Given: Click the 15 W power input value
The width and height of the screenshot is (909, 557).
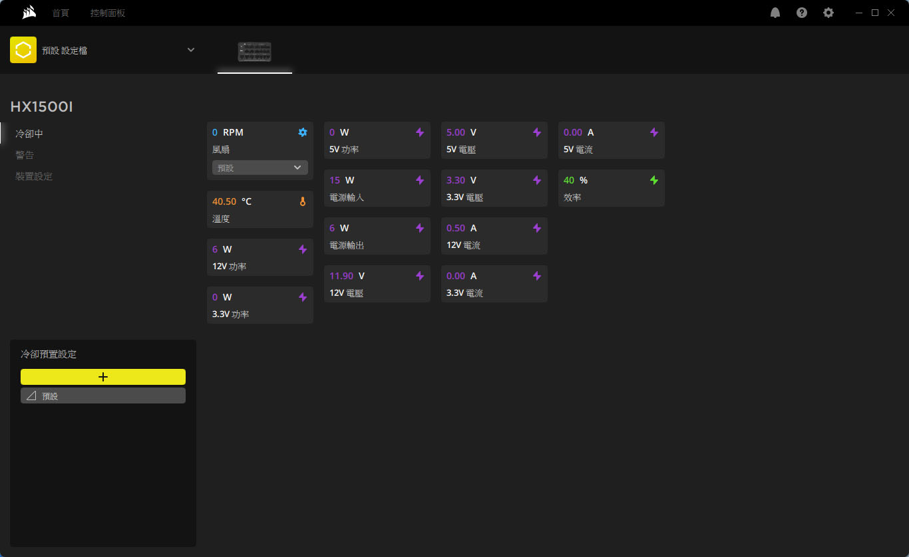Looking at the screenshot, I should click(x=342, y=180).
